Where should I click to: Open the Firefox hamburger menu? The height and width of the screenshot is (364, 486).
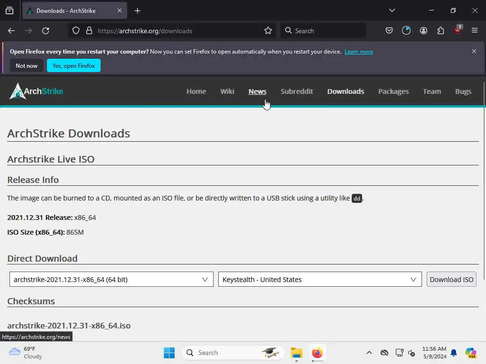(475, 30)
